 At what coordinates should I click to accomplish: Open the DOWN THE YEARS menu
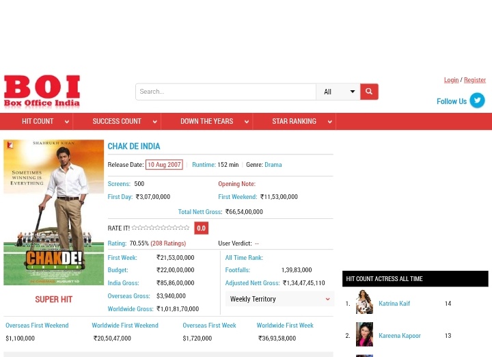pyautogui.click(x=207, y=121)
